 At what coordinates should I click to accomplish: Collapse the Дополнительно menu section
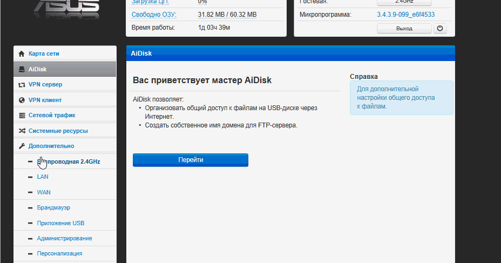click(65, 146)
